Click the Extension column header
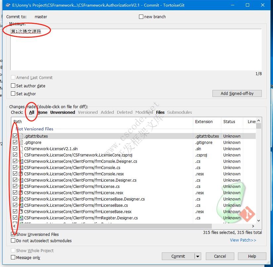Image resolution: width=273 pixels, height=267 pixels. (204, 121)
